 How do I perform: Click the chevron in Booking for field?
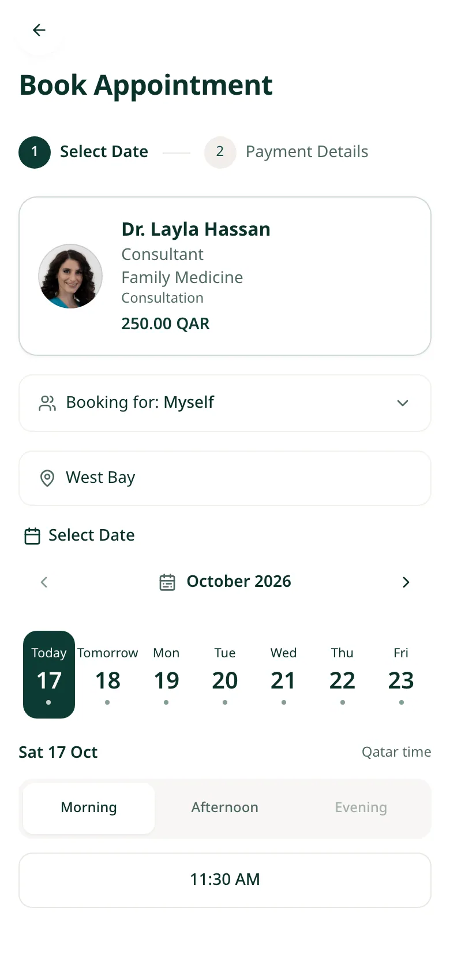coord(403,403)
